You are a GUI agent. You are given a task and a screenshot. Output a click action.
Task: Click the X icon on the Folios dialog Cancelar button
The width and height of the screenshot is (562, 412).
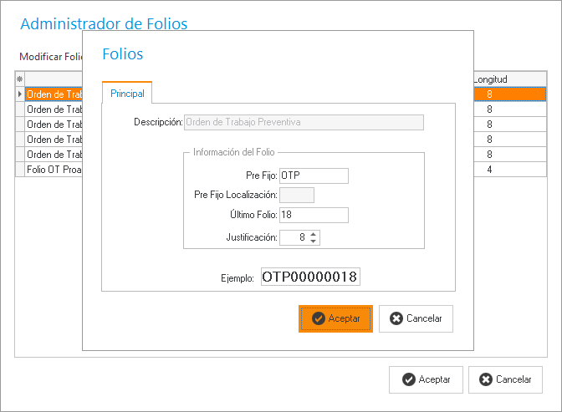395,318
